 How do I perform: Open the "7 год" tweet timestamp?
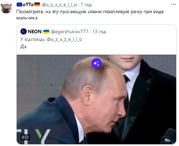click(86, 5)
